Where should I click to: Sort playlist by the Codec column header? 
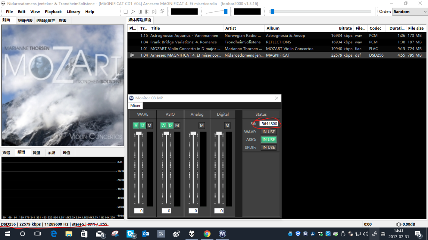(375, 28)
